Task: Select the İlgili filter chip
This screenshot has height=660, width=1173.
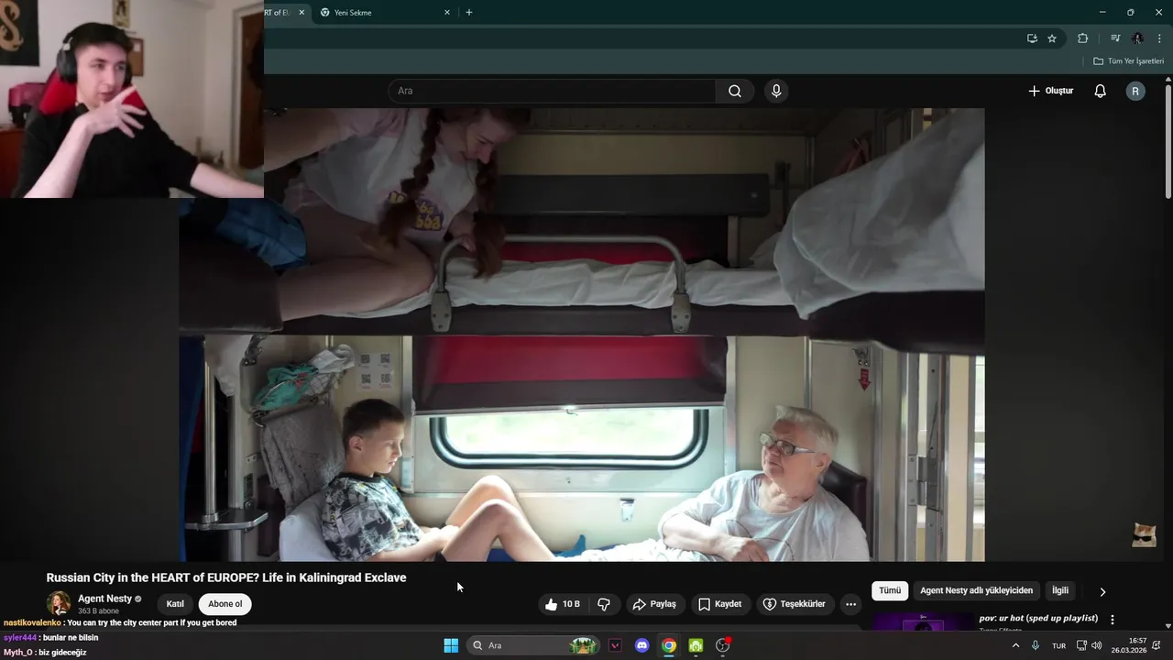Action: click(1060, 591)
